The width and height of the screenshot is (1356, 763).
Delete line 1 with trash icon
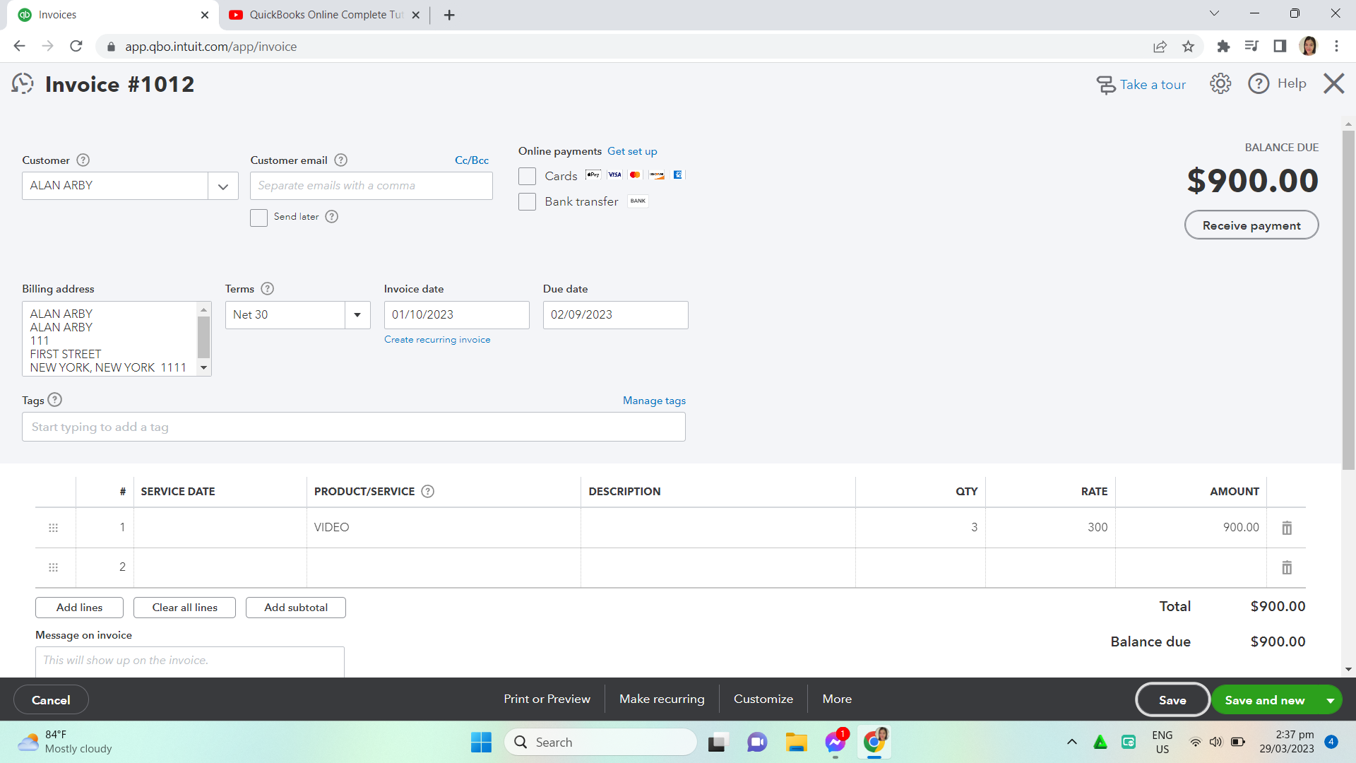click(1287, 528)
